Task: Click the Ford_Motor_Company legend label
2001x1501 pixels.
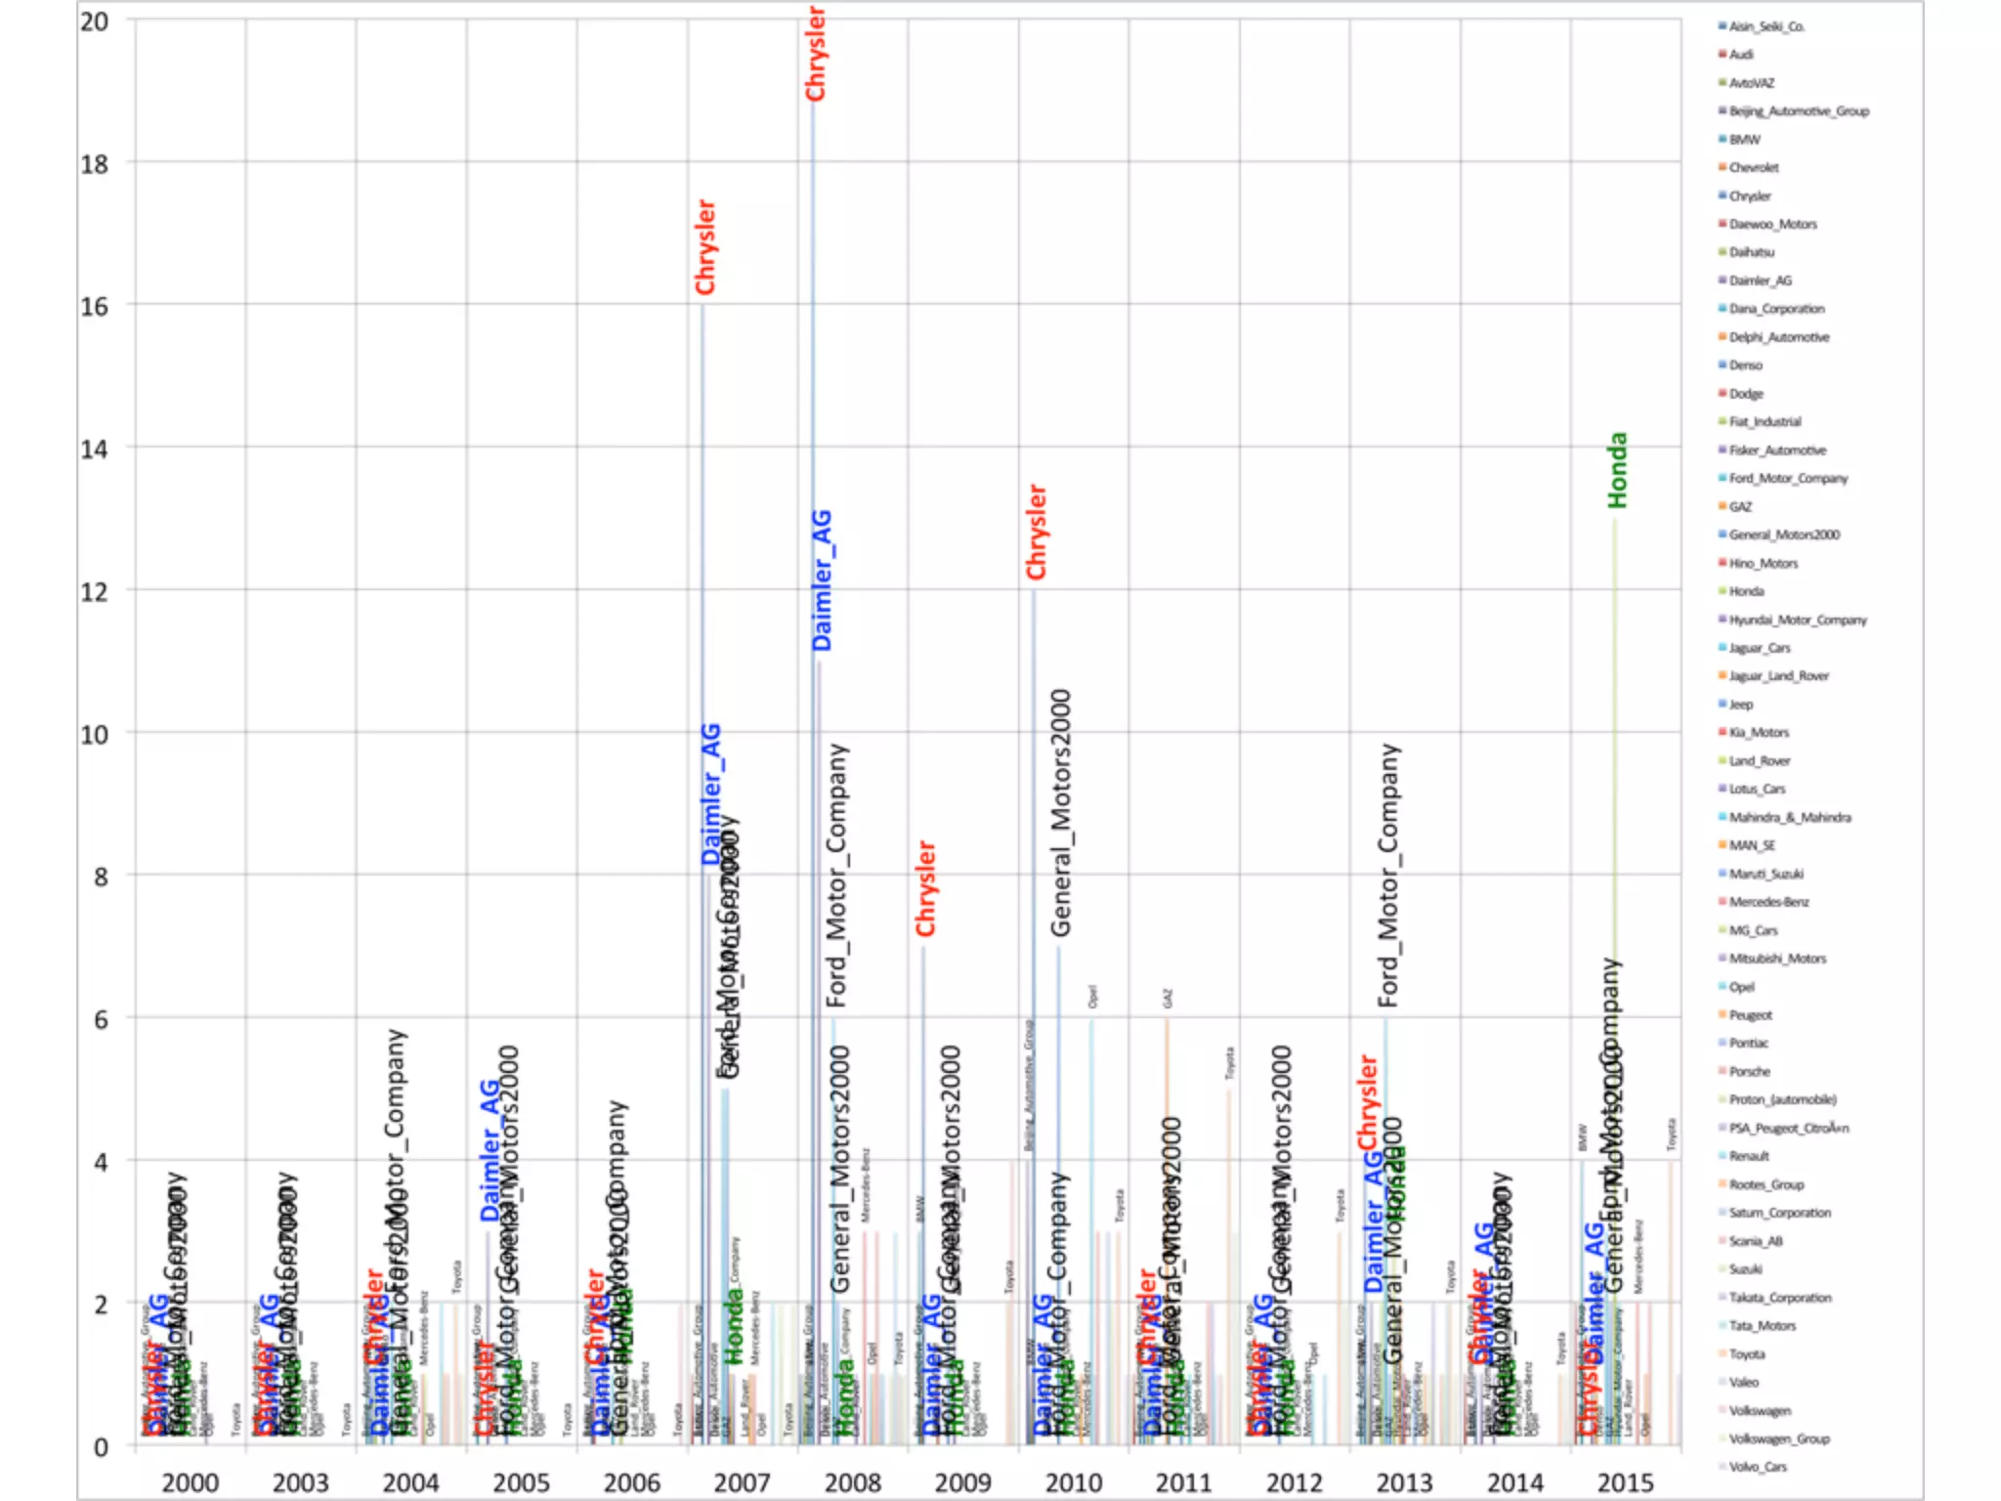Action: pyautogui.click(x=1788, y=478)
